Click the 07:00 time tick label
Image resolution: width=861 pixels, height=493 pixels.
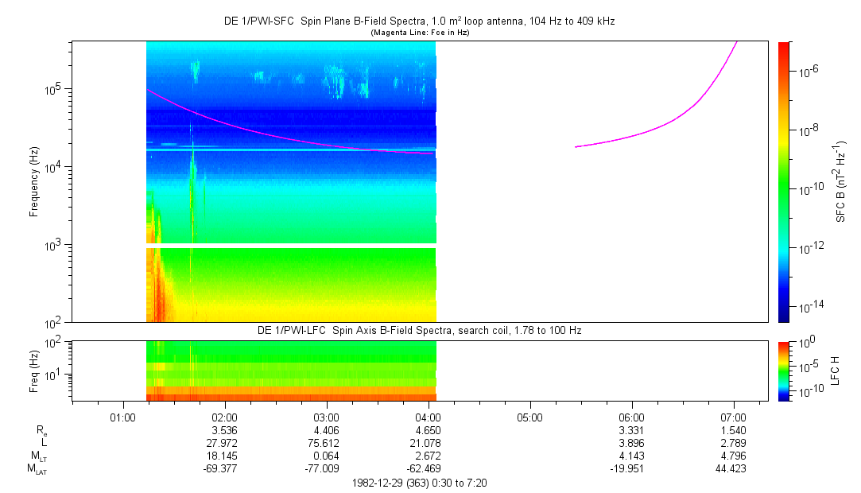pyautogui.click(x=733, y=417)
